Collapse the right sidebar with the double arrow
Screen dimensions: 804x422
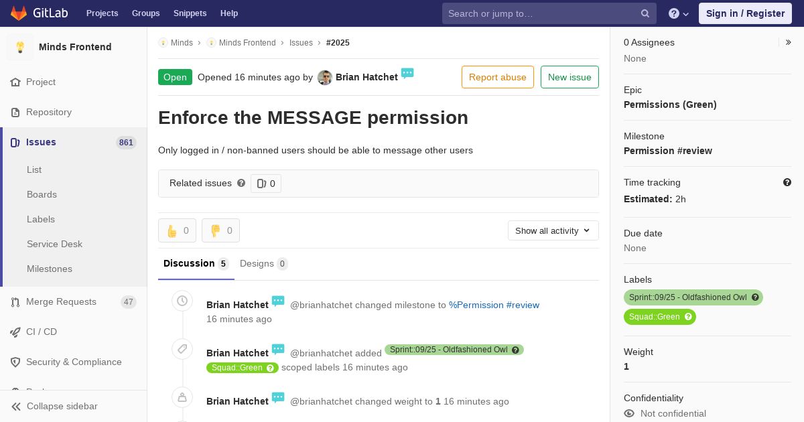789,42
